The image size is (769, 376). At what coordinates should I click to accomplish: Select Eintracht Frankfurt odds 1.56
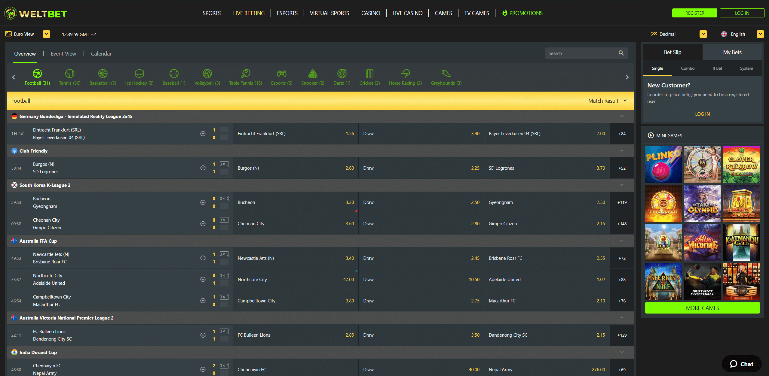pos(350,134)
